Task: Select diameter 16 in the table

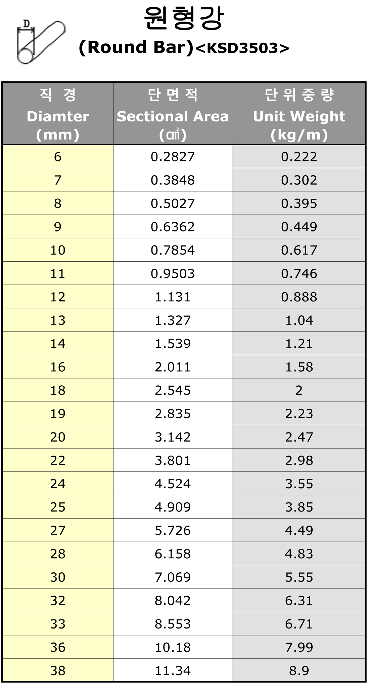Action: tap(58, 367)
